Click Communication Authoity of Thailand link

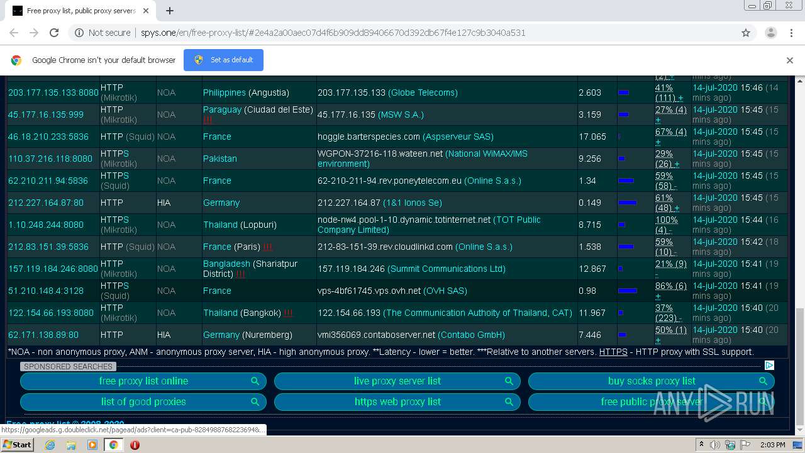(x=478, y=313)
